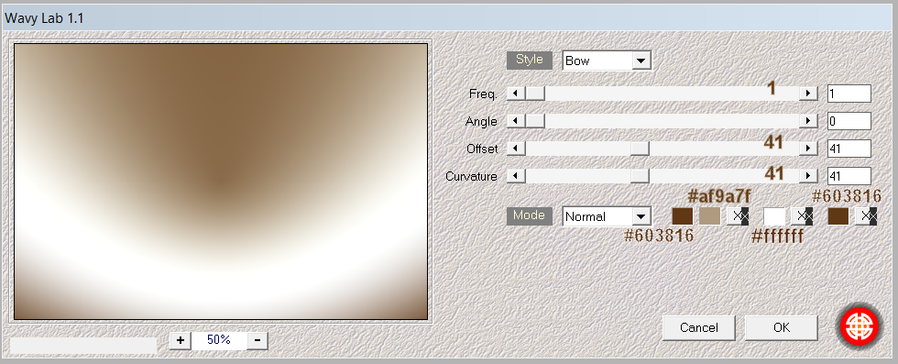Zoom in preview with plus button
The width and height of the screenshot is (898, 364).
click(x=181, y=340)
